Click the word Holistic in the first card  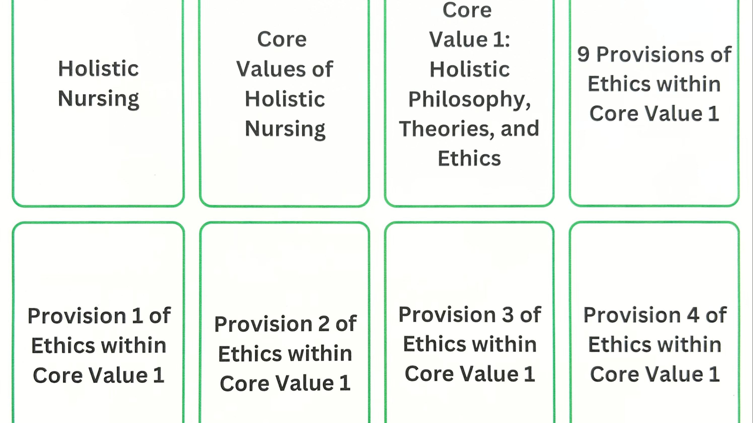click(98, 68)
